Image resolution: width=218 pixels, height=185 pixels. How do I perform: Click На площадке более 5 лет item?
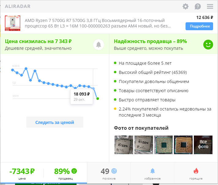point(145,63)
